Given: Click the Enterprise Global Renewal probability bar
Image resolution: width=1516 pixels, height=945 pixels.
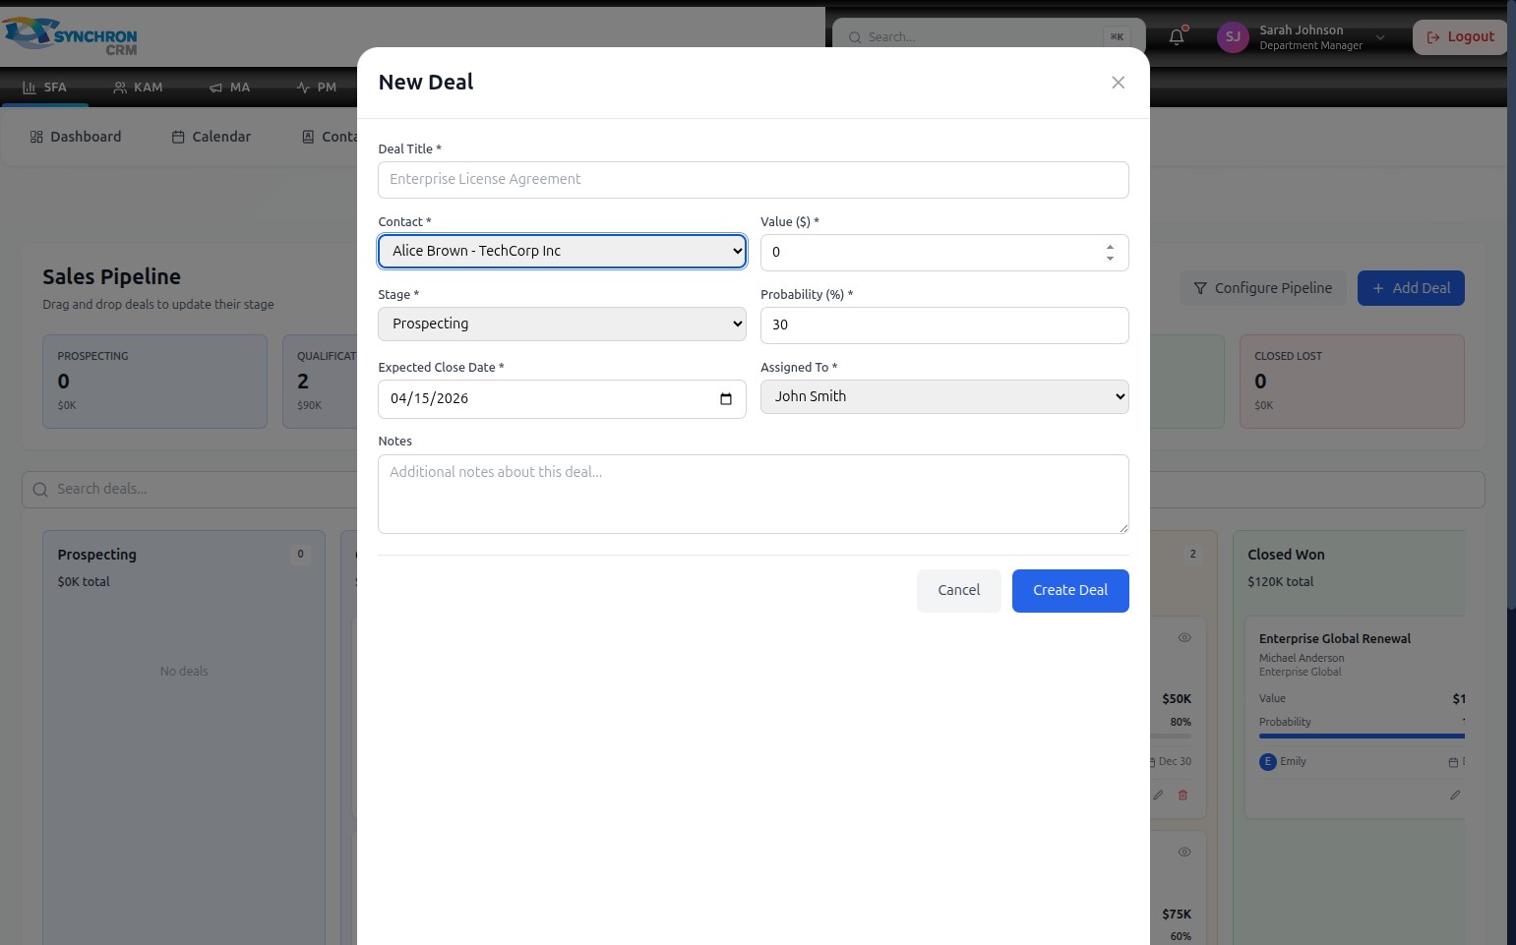Looking at the screenshot, I should (1362, 736).
